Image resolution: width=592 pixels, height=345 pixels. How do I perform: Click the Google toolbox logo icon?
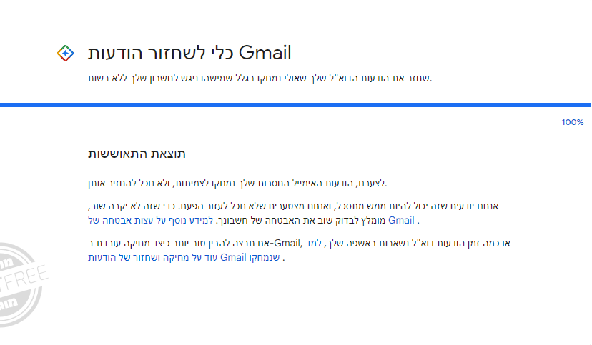(x=64, y=54)
